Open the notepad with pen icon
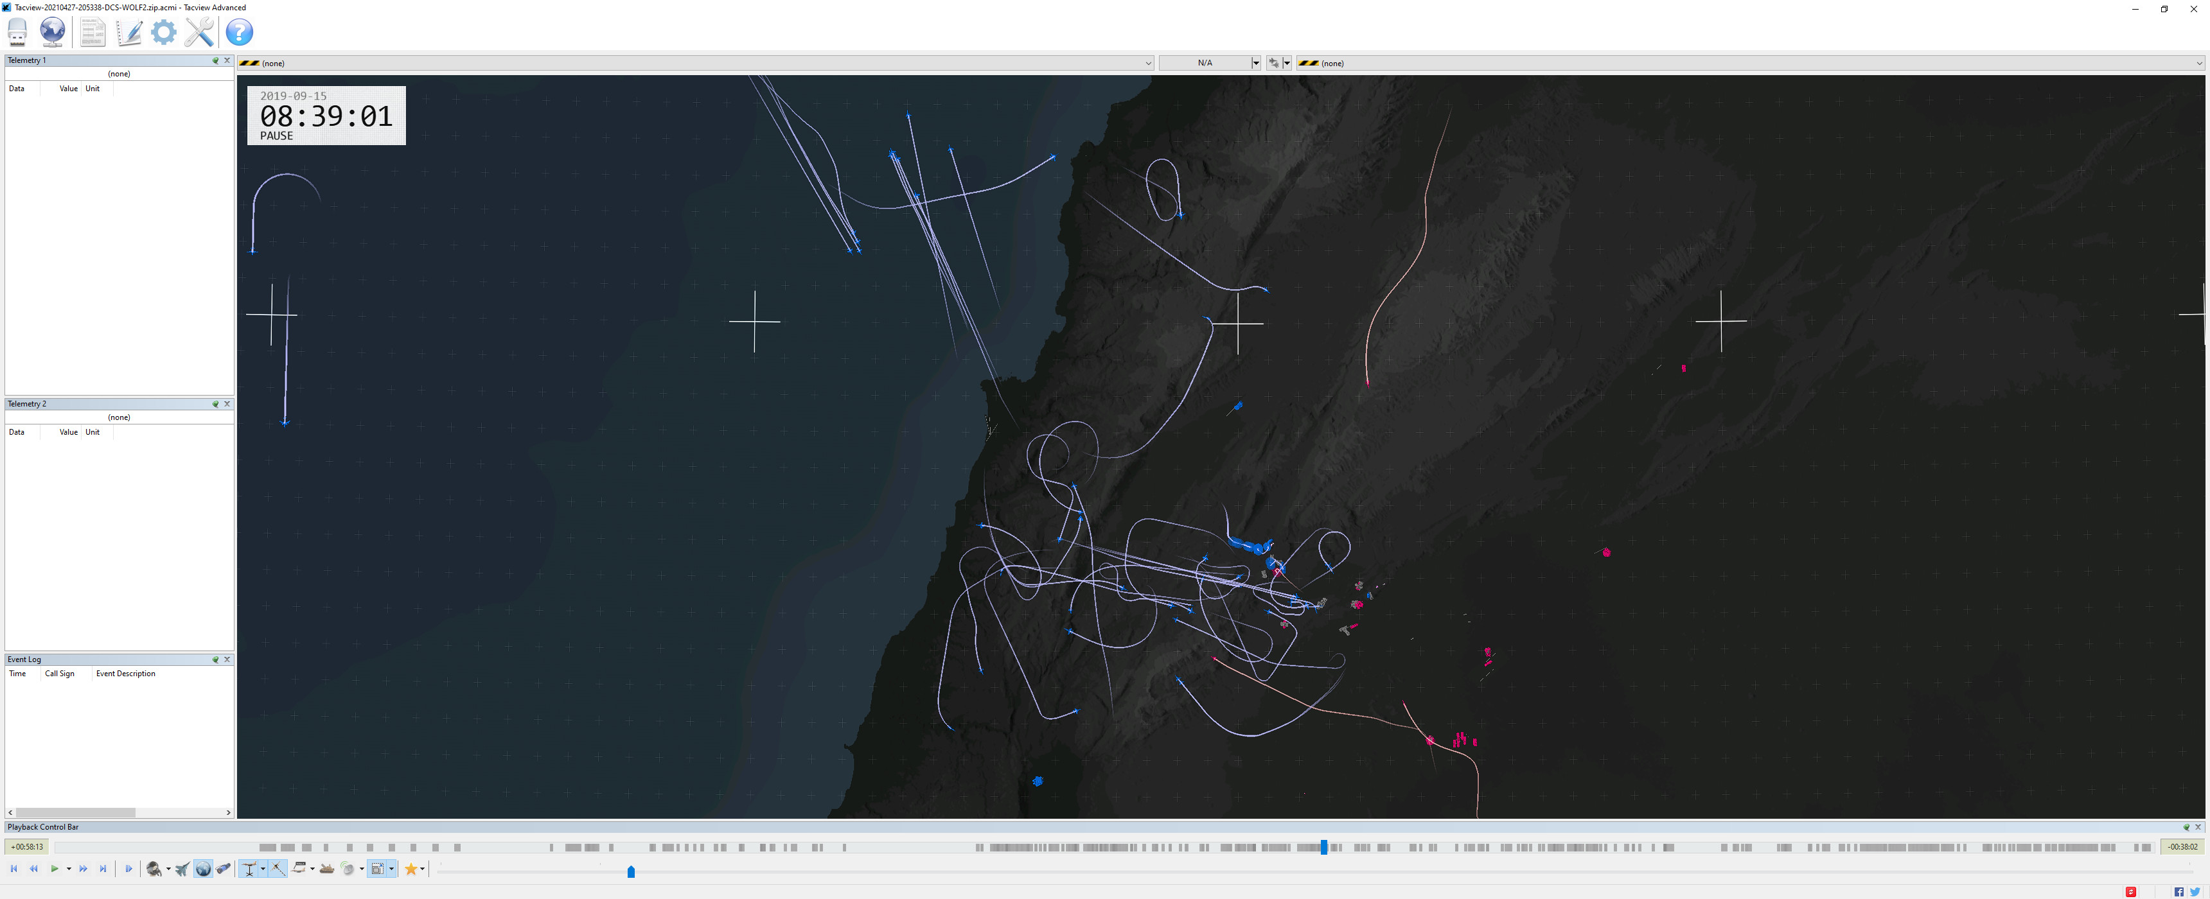This screenshot has height=899, width=2210. (x=128, y=31)
